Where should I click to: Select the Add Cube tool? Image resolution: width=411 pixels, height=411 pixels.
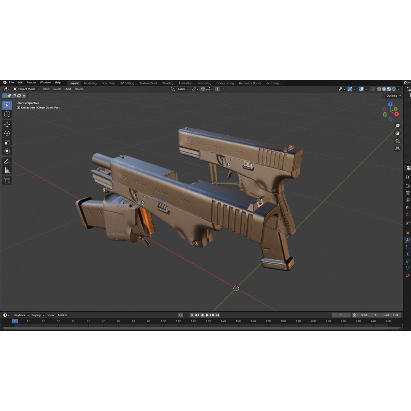pyautogui.click(x=7, y=180)
